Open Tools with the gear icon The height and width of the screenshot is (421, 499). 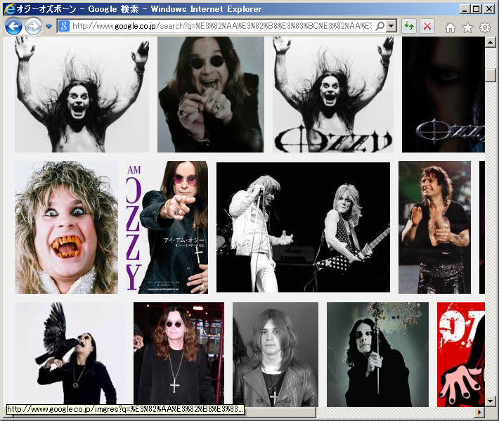485,27
